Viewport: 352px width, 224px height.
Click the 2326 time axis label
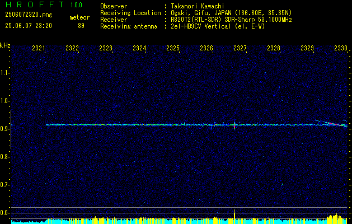[x=206, y=48]
